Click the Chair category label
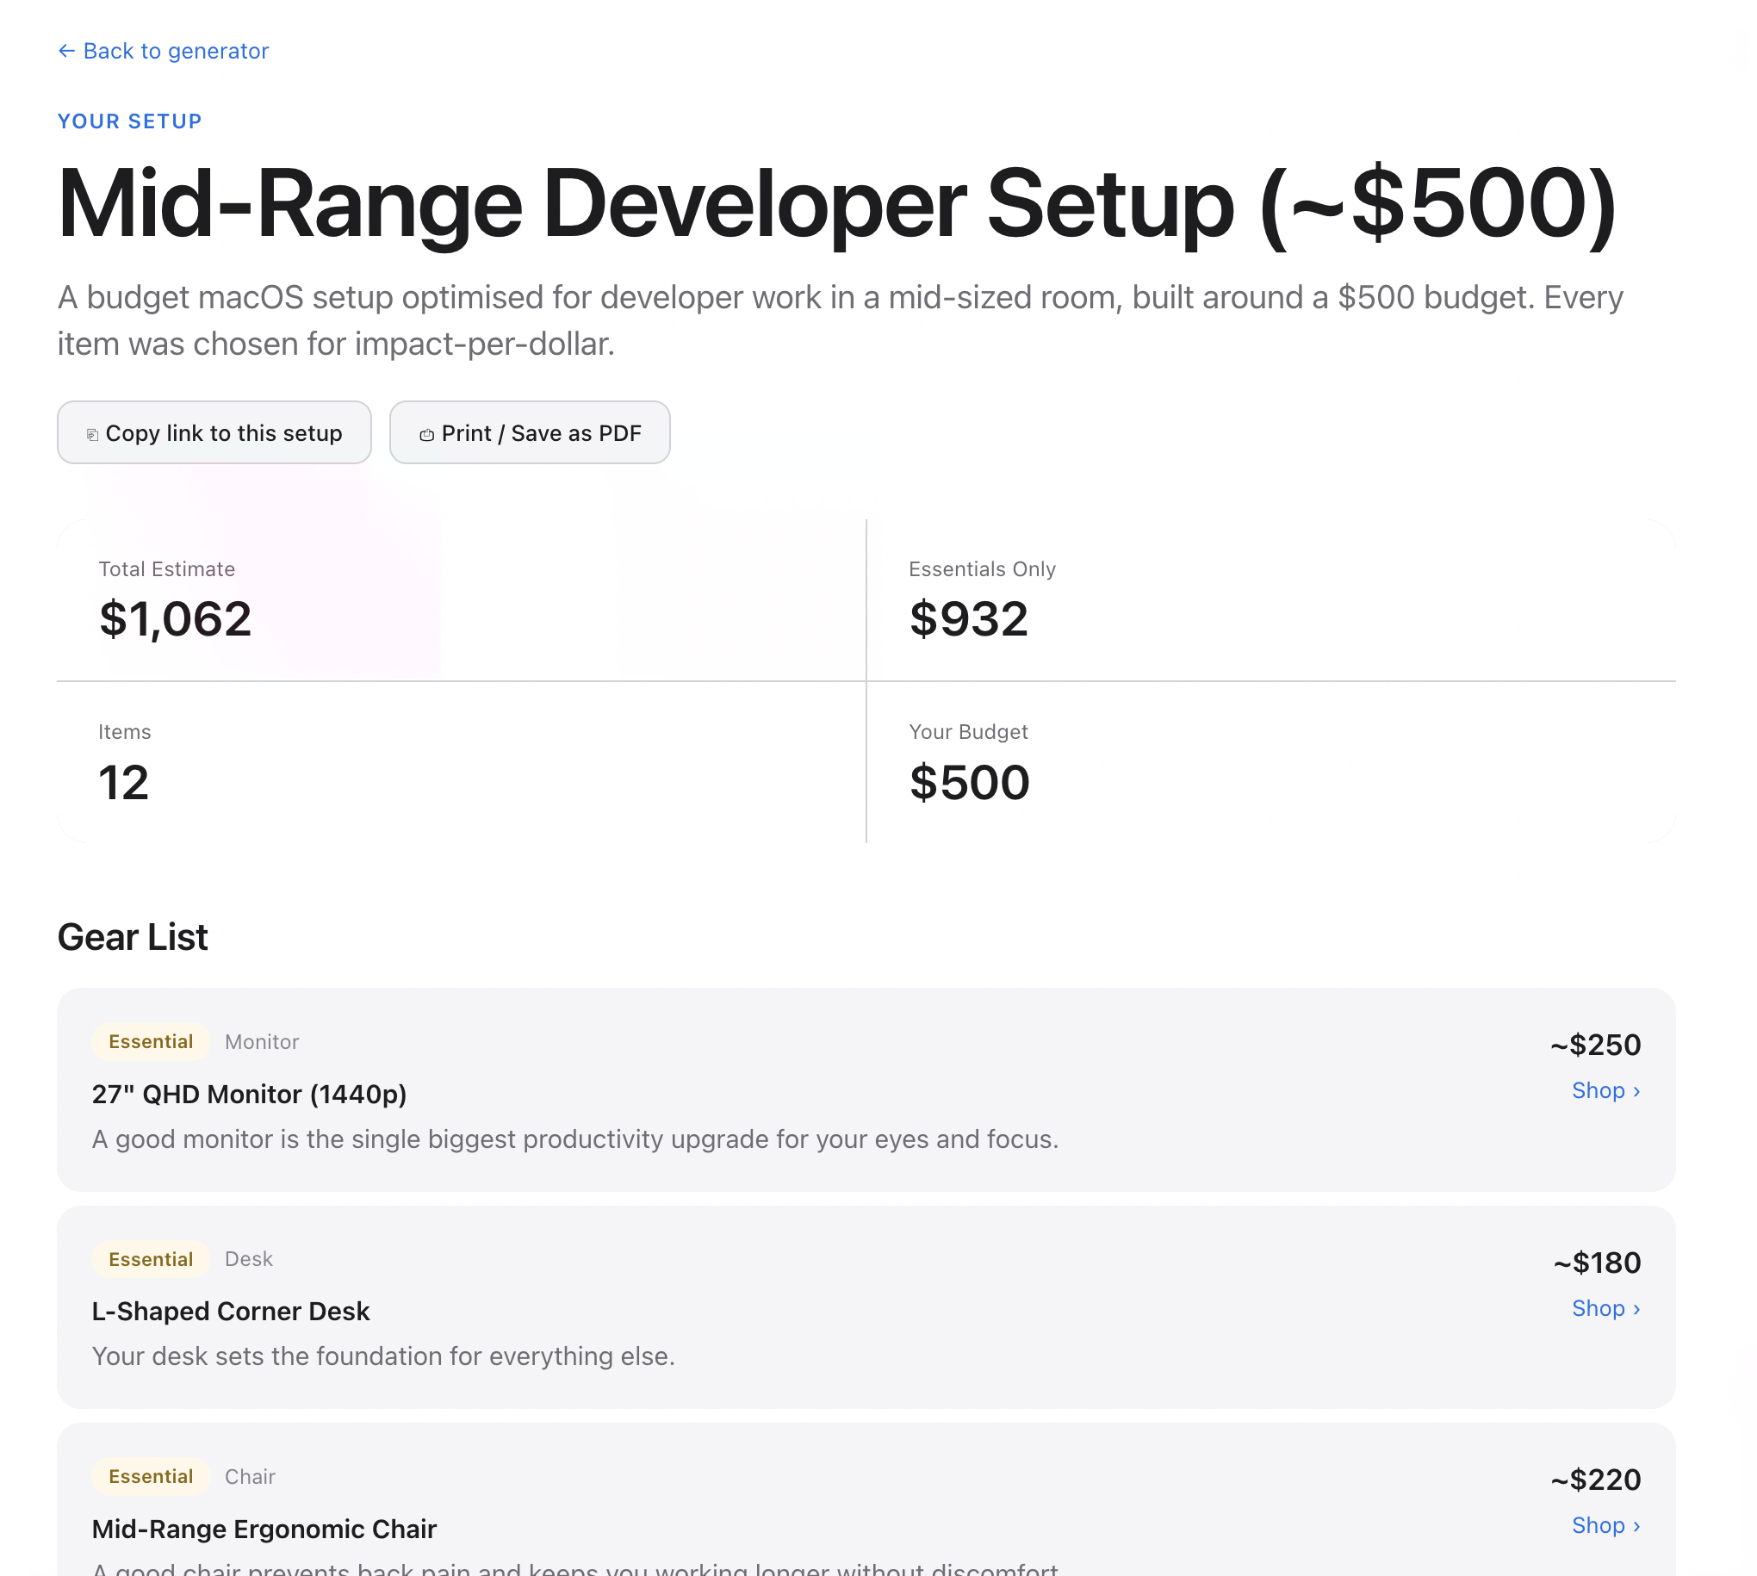 tap(250, 1476)
